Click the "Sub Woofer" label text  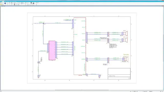[x=126, y=55]
